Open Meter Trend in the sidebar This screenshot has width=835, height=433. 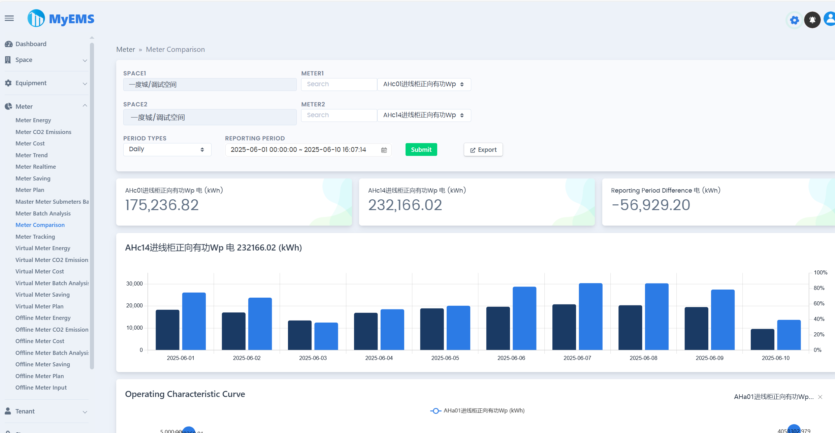pos(32,155)
